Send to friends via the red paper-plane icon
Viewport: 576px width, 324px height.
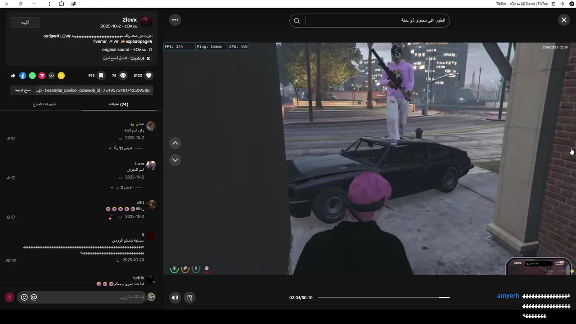click(42, 76)
